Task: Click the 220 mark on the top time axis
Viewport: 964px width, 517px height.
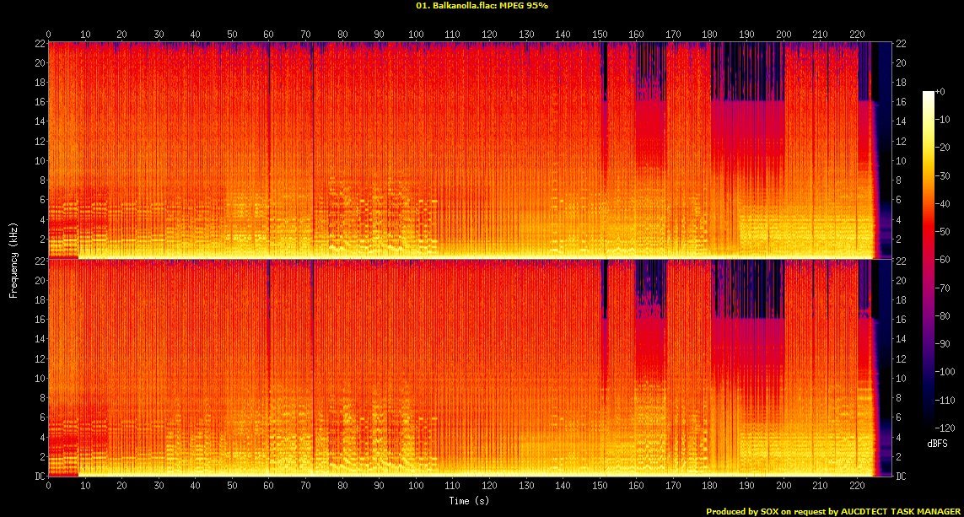Action: 858,35
